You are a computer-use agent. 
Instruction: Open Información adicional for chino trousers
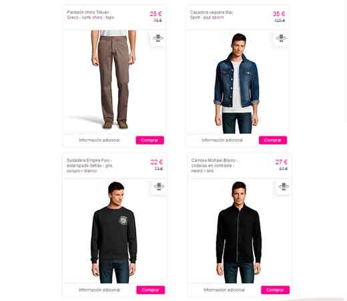[99, 140]
